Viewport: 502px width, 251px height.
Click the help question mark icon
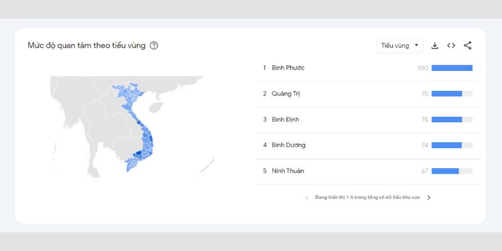[154, 45]
